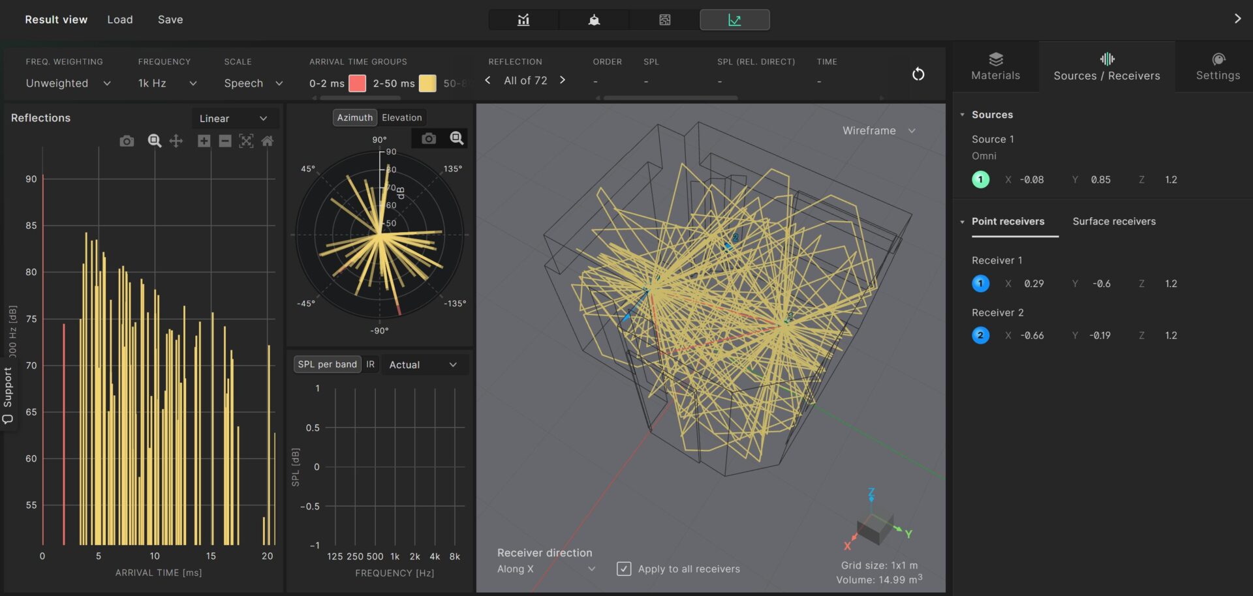
Task: Take a snapshot of the Reflections plot
Action: pyautogui.click(x=127, y=141)
